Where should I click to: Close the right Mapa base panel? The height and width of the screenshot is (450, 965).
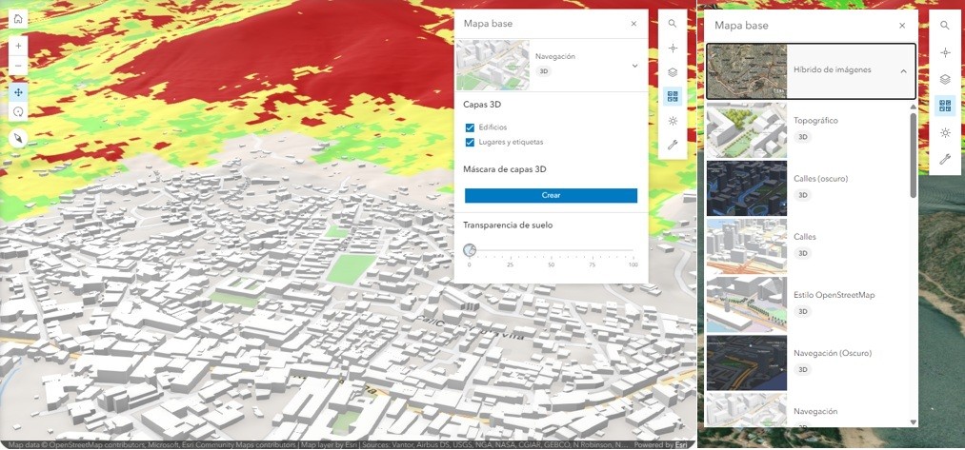point(902,26)
